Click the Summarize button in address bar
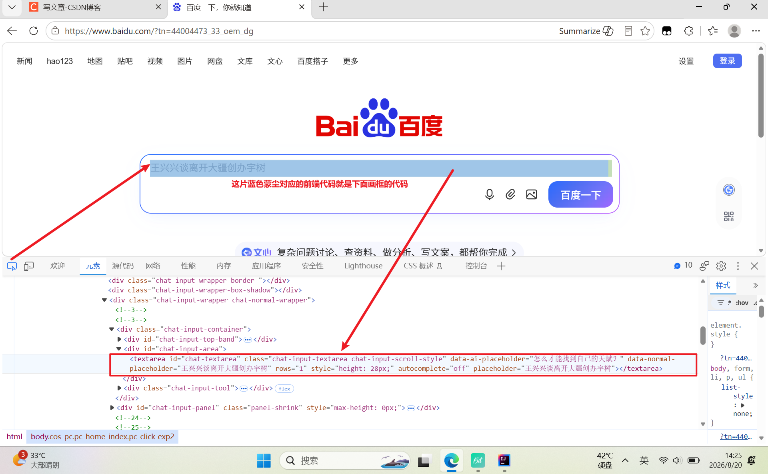 pyautogui.click(x=586, y=31)
